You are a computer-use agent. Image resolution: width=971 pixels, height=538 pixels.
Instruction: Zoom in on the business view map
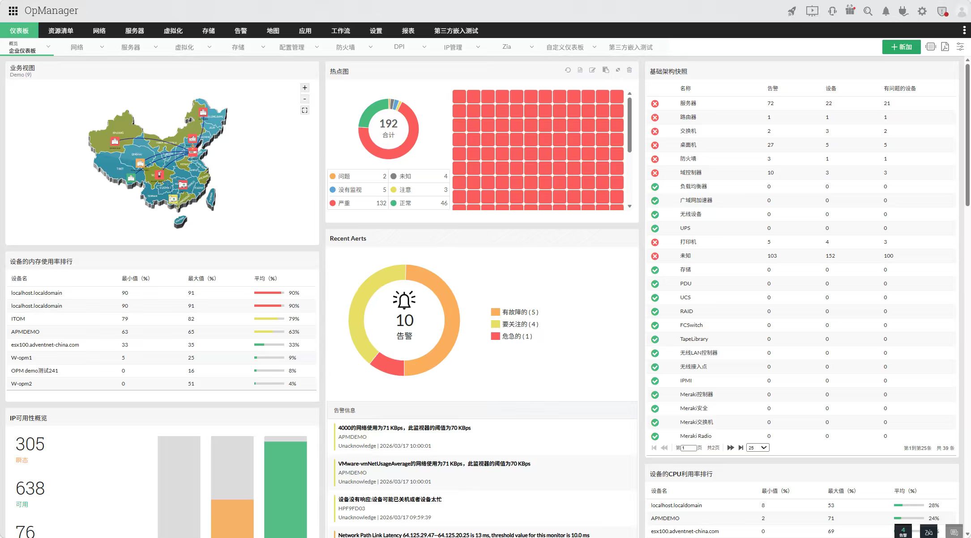(305, 88)
